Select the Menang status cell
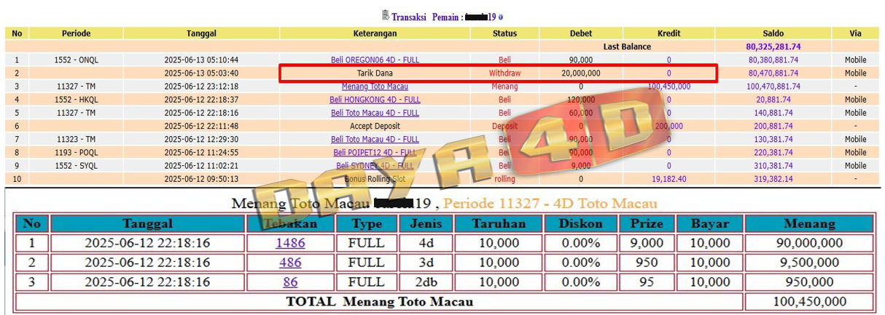 tap(504, 86)
